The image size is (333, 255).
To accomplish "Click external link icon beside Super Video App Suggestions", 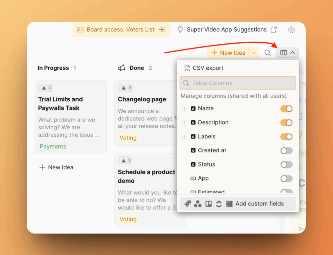I will [x=274, y=30].
